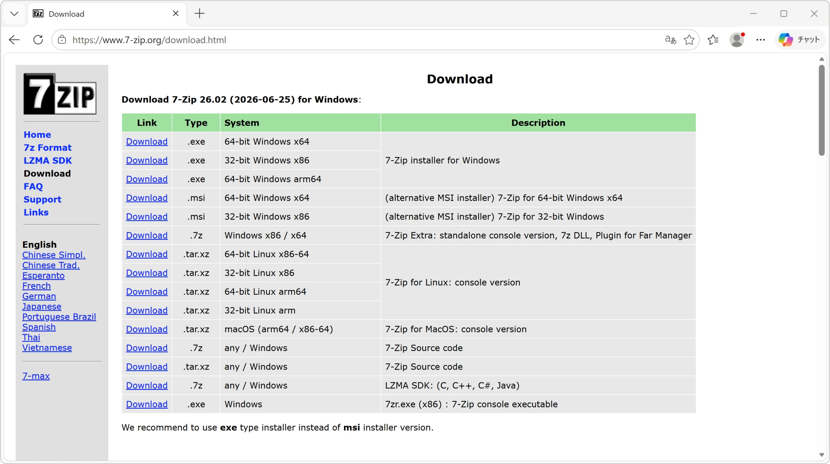The height and width of the screenshot is (464, 830).
Task: Download .tar.xz for 32-bit Linux arm
Action: point(147,310)
